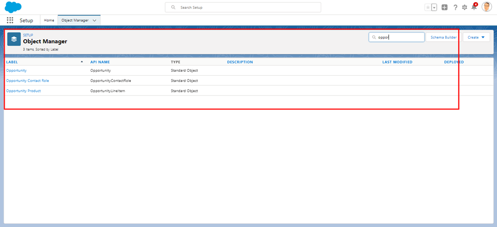Expand the favorites list dropdown arrow

tap(434, 7)
